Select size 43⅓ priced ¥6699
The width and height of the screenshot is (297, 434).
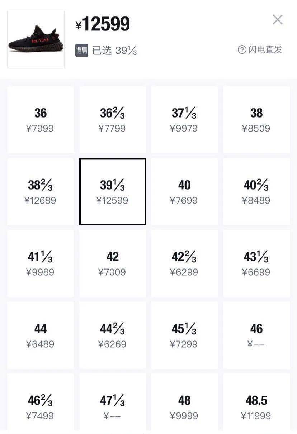point(256,263)
